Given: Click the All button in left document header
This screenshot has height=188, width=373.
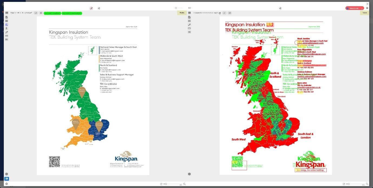Looking at the screenshot, I should [x=41, y=13].
